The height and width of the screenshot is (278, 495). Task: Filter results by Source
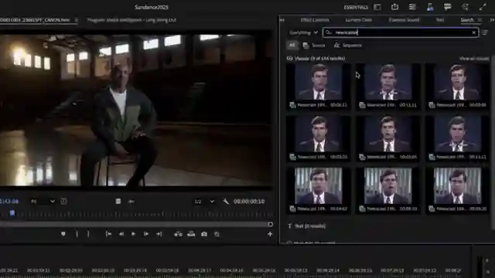coord(314,45)
